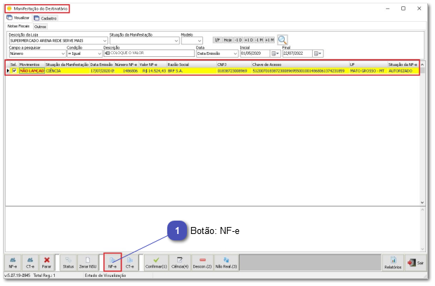Screen dimensions: 435x286
Task: Open the Relatórios reports button
Action: pos(393,263)
